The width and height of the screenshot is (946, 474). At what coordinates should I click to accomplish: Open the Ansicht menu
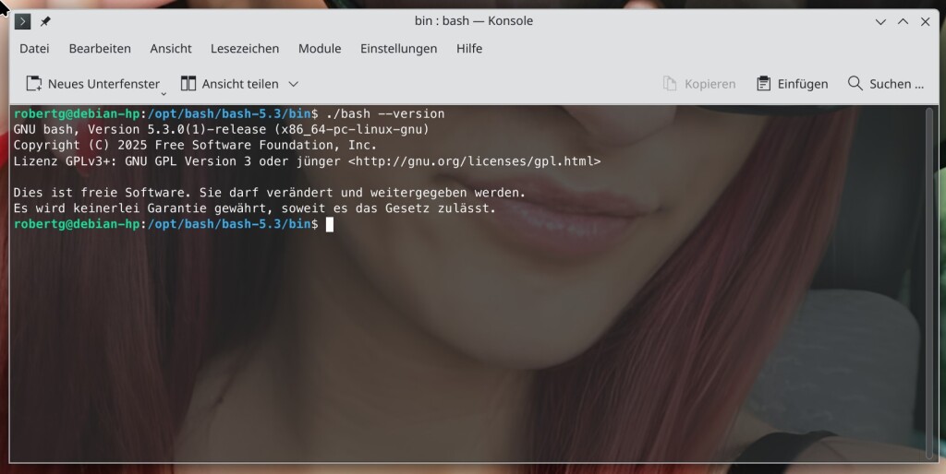coord(171,49)
